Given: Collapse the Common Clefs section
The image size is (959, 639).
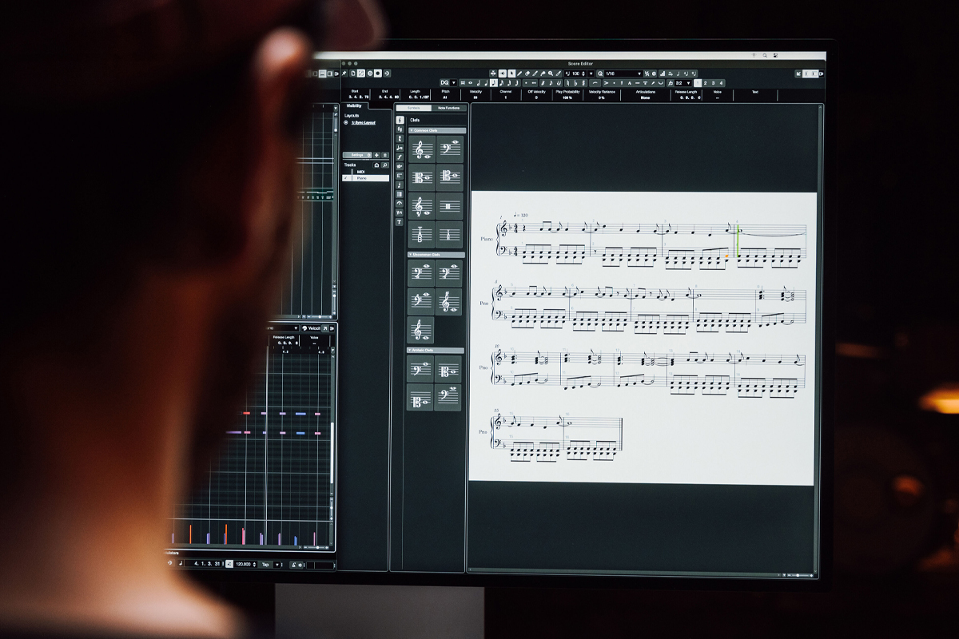Looking at the screenshot, I should click(412, 130).
